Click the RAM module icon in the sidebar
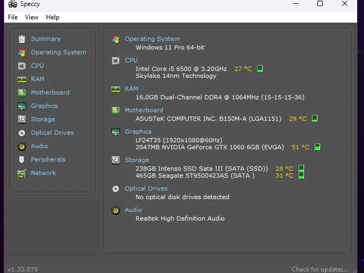 click(x=22, y=79)
